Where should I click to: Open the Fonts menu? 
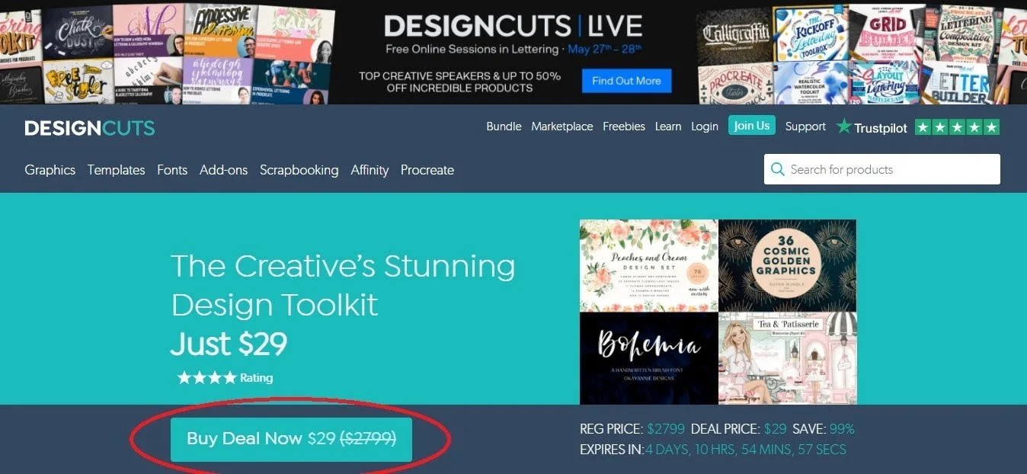click(x=172, y=170)
